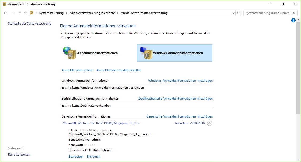
Task: Select Systemsteuerung breadcrumb
Action: (x=51, y=13)
